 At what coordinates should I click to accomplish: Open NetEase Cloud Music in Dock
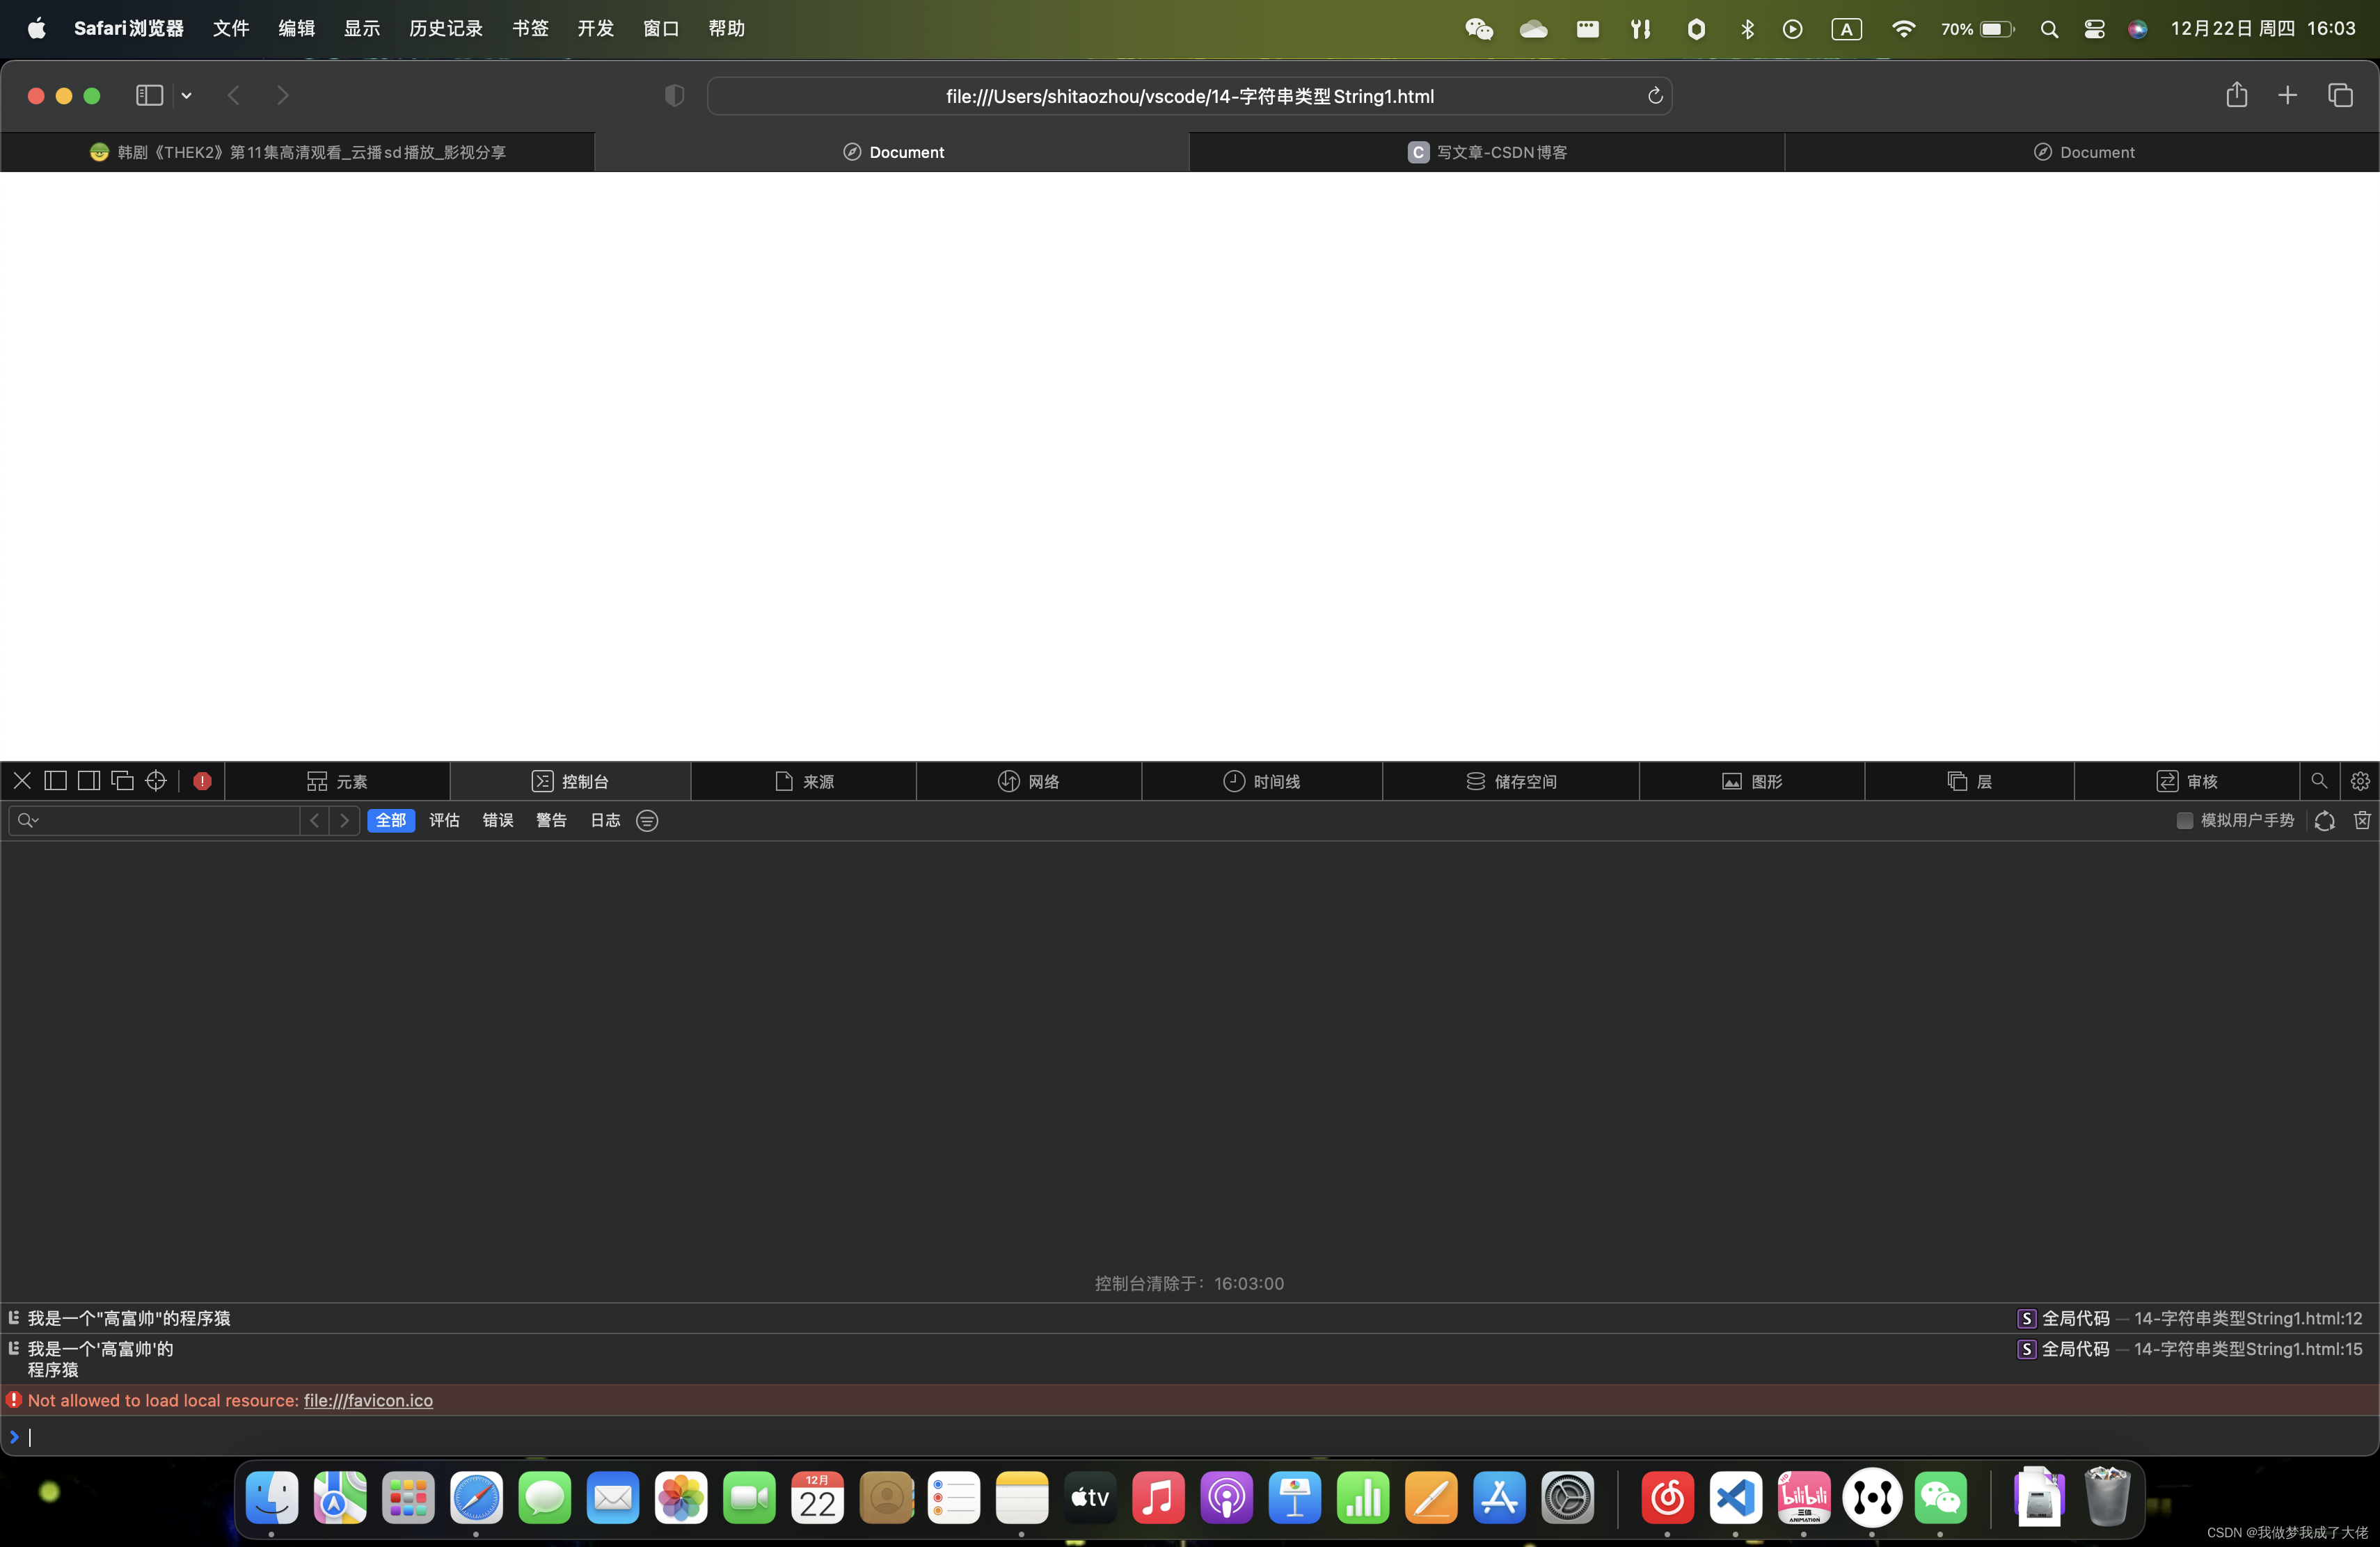(x=1667, y=1498)
